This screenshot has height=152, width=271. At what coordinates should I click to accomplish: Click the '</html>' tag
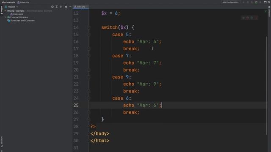point(100,141)
